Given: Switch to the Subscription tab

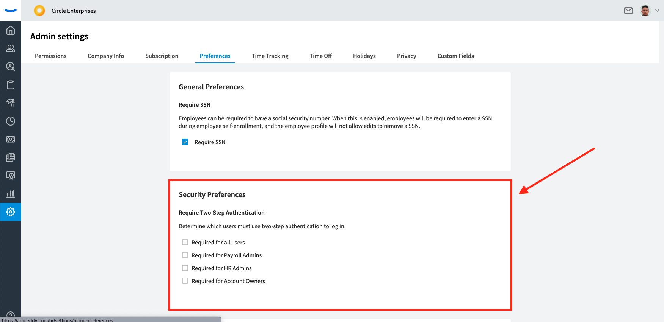Looking at the screenshot, I should 162,56.
